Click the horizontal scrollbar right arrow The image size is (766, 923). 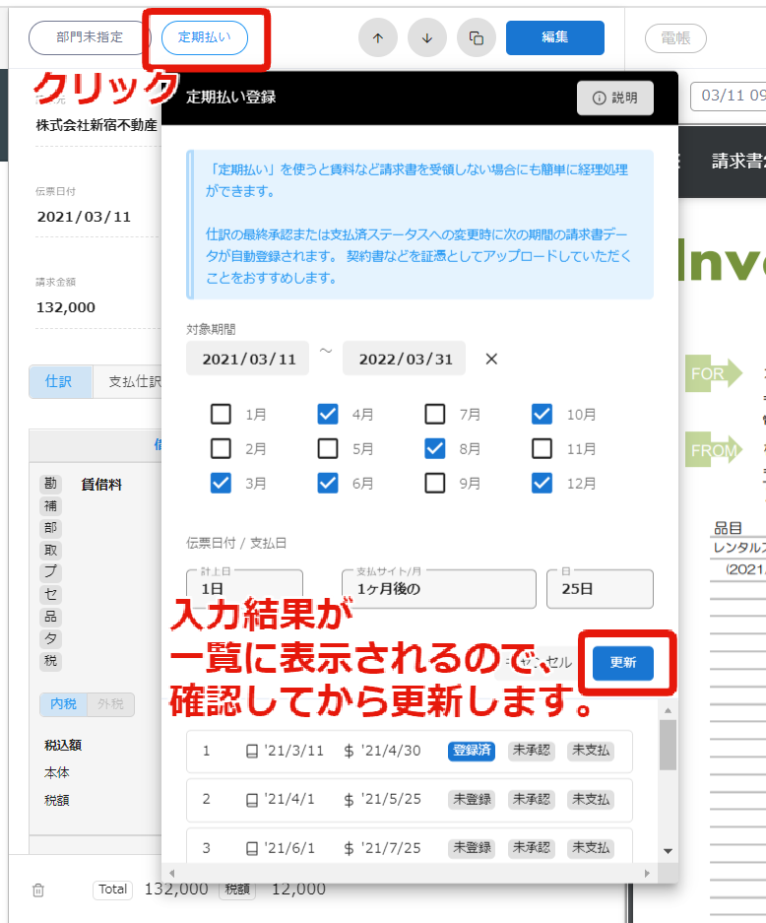[x=647, y=874]
